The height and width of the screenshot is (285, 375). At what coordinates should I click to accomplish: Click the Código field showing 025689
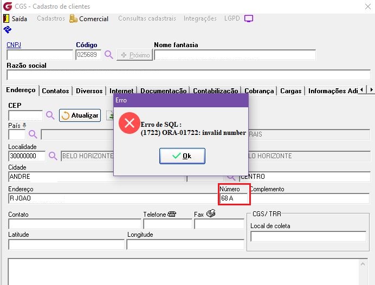point(88,55)
